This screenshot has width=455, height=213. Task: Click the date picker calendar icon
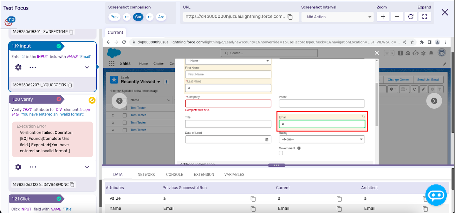tap(267, 139)
